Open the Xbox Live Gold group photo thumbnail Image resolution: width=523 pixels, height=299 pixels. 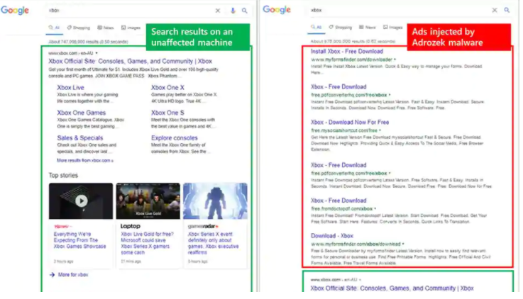(148, 201)
